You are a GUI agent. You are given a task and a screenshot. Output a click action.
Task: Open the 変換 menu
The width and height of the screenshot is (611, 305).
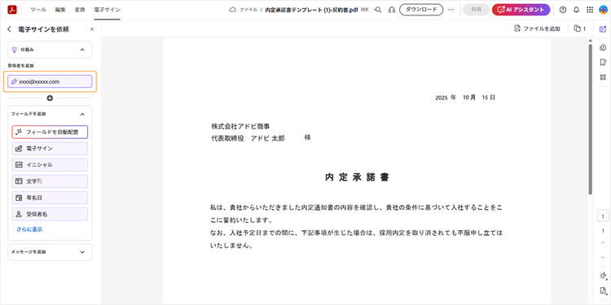click(80, 10)
